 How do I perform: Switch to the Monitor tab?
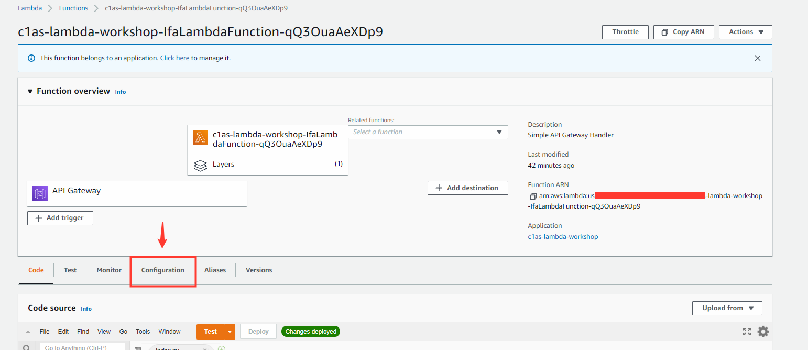click(x=109, y=270)
